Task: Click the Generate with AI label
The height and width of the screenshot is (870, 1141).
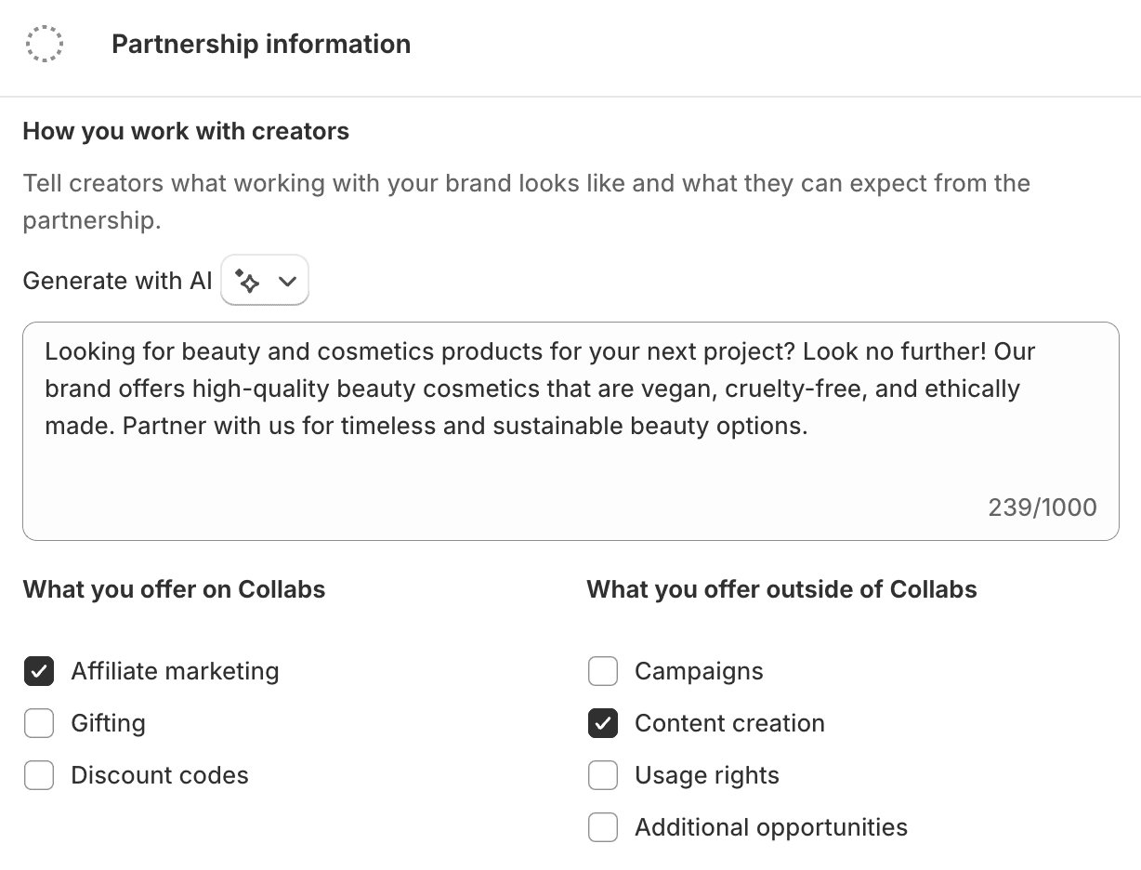Action: tap(117, 280)
